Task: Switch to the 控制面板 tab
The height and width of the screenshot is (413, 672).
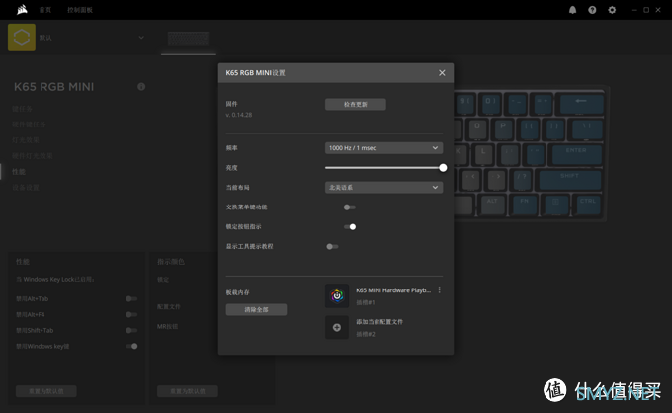Action: click(x=79, y=9)
